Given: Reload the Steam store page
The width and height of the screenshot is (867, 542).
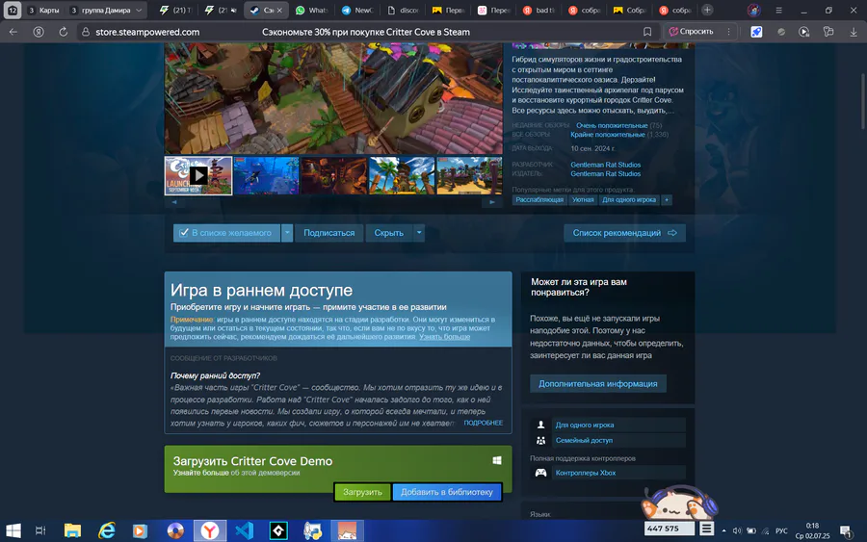Looking at the screenshot, I should click(x=63, y=32).
